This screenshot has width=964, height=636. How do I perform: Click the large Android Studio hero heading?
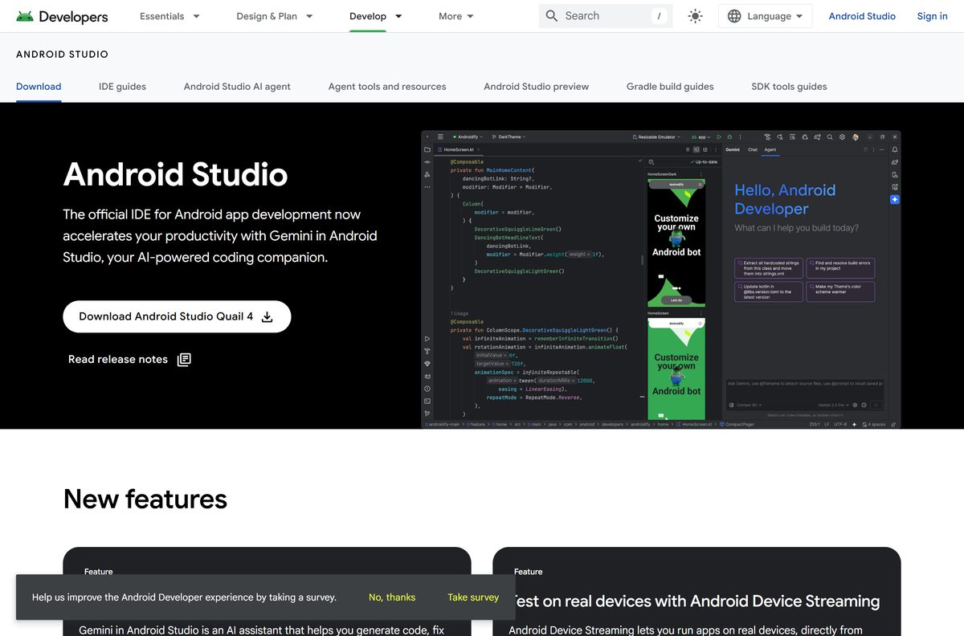175,174
